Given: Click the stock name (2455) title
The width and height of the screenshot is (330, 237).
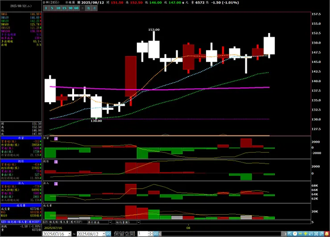Looking at the screenshot, I should 51,2.
